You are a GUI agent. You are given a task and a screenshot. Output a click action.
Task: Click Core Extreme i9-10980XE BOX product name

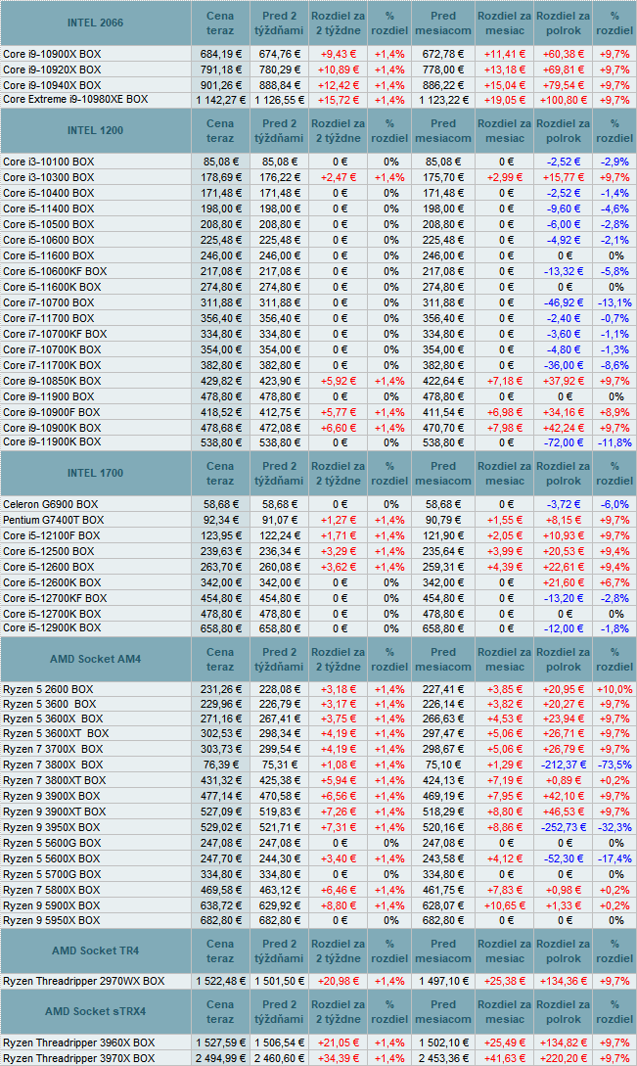74,99
